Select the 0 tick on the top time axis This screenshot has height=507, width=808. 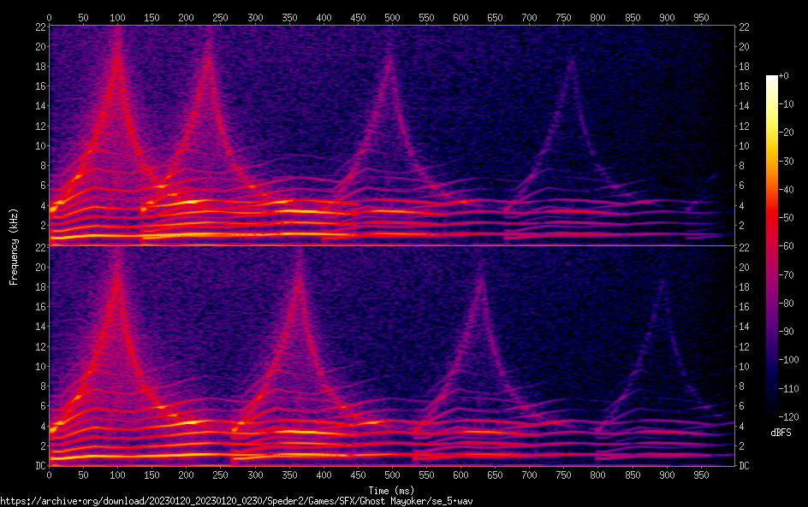coord(49,17)
